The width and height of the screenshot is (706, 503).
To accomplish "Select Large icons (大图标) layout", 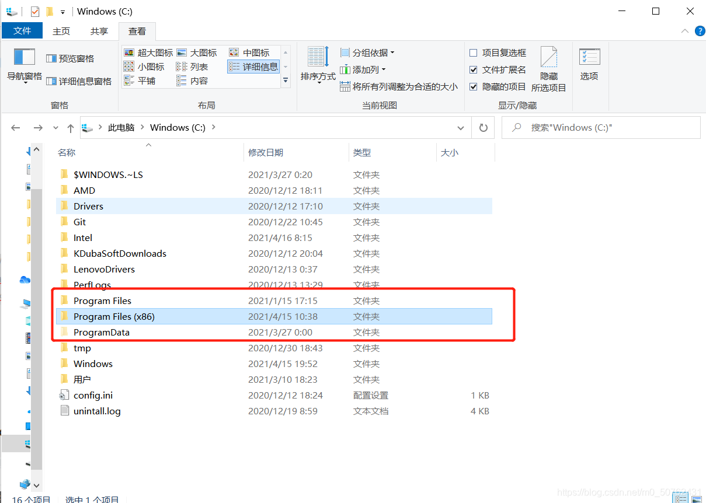I will (x=197, y=53).
